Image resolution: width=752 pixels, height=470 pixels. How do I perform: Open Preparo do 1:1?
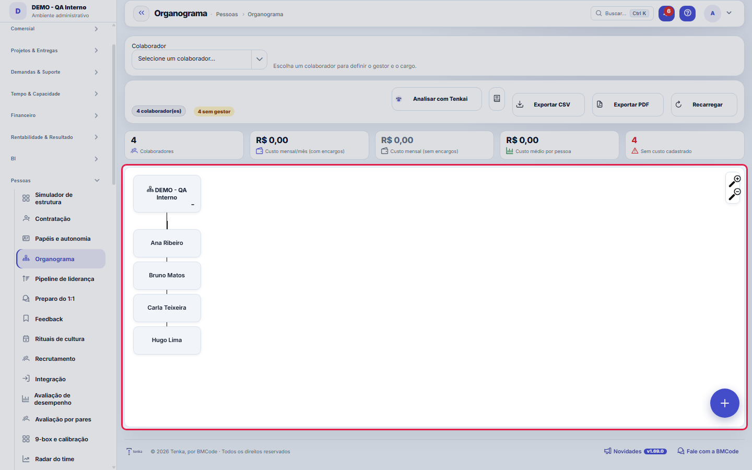(61, 299)
